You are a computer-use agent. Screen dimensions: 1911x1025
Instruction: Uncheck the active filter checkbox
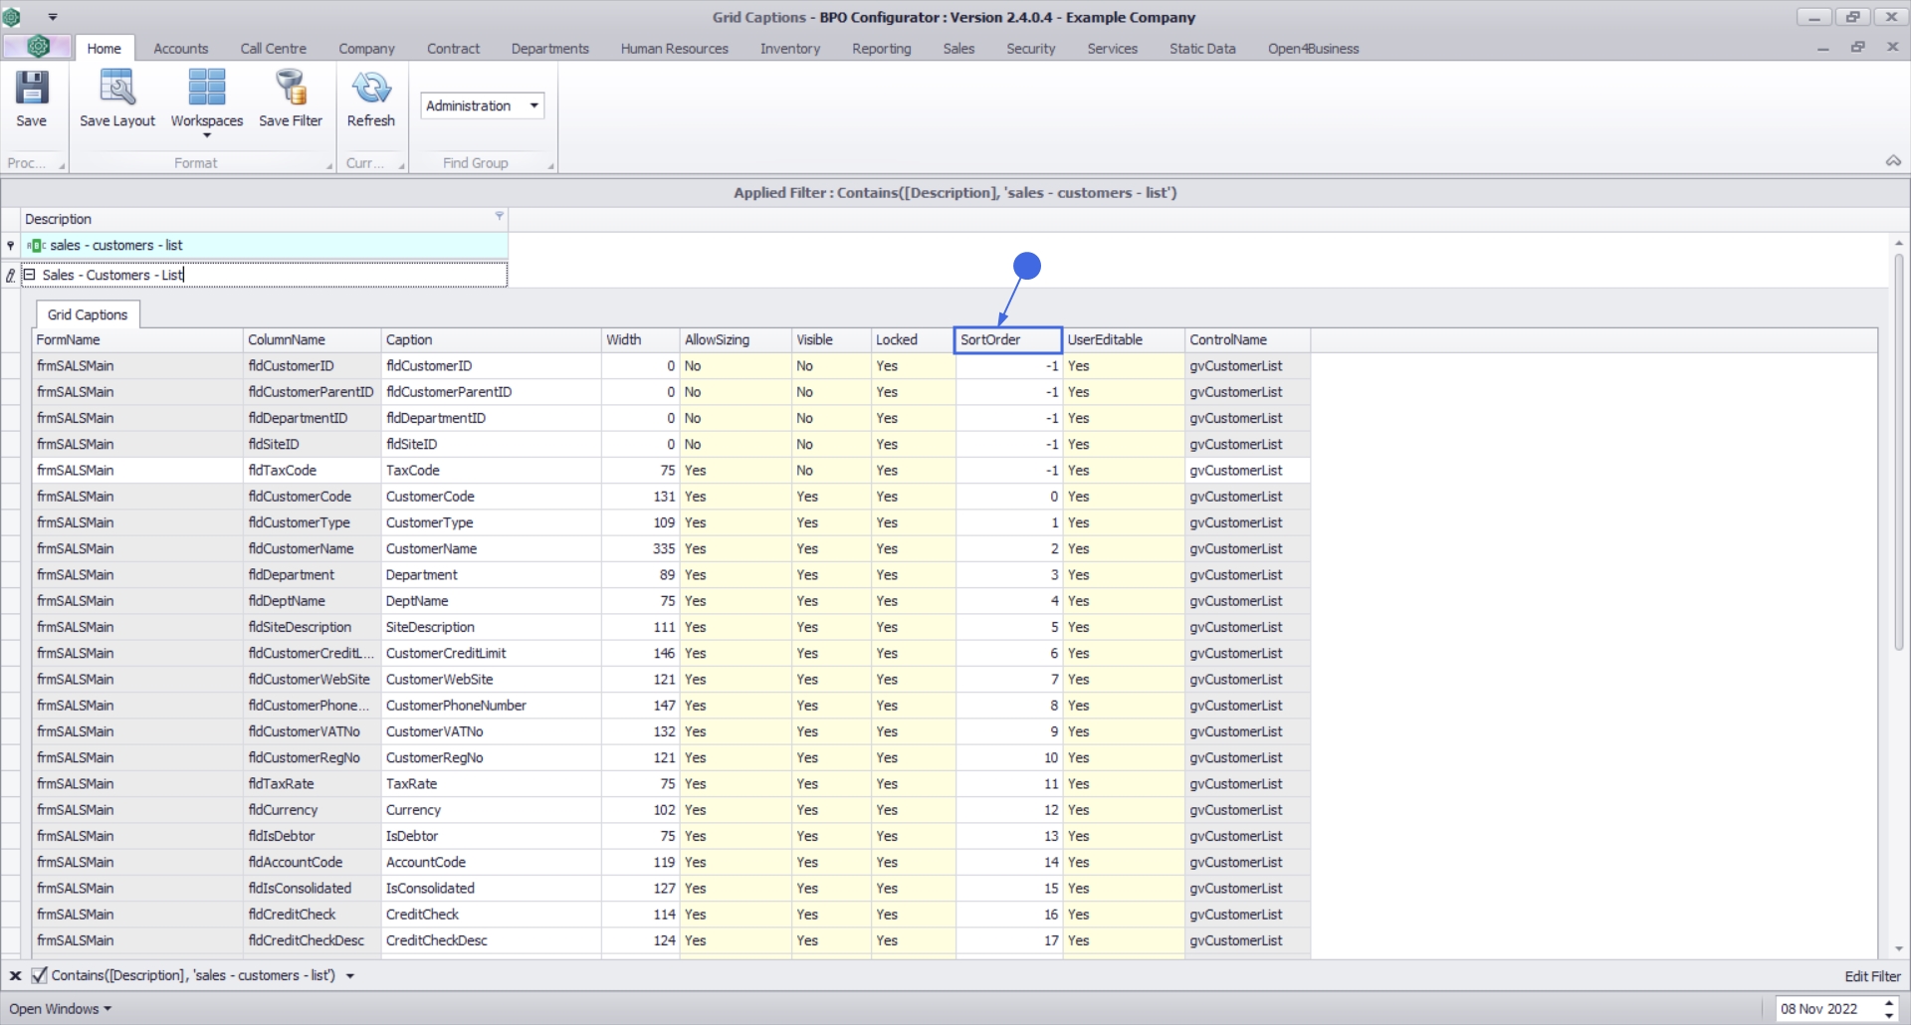pos(39,976)
